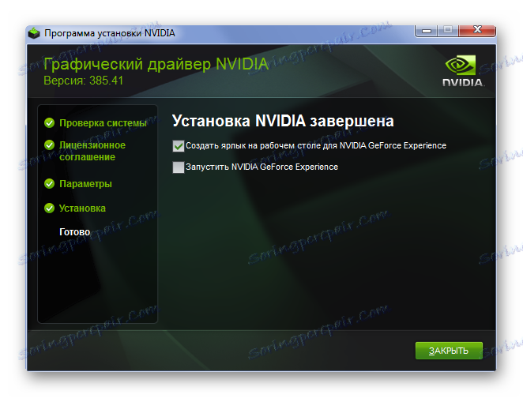
Task: Select the Лицензионное соглашение step
Action: click(x=92, y=151)
